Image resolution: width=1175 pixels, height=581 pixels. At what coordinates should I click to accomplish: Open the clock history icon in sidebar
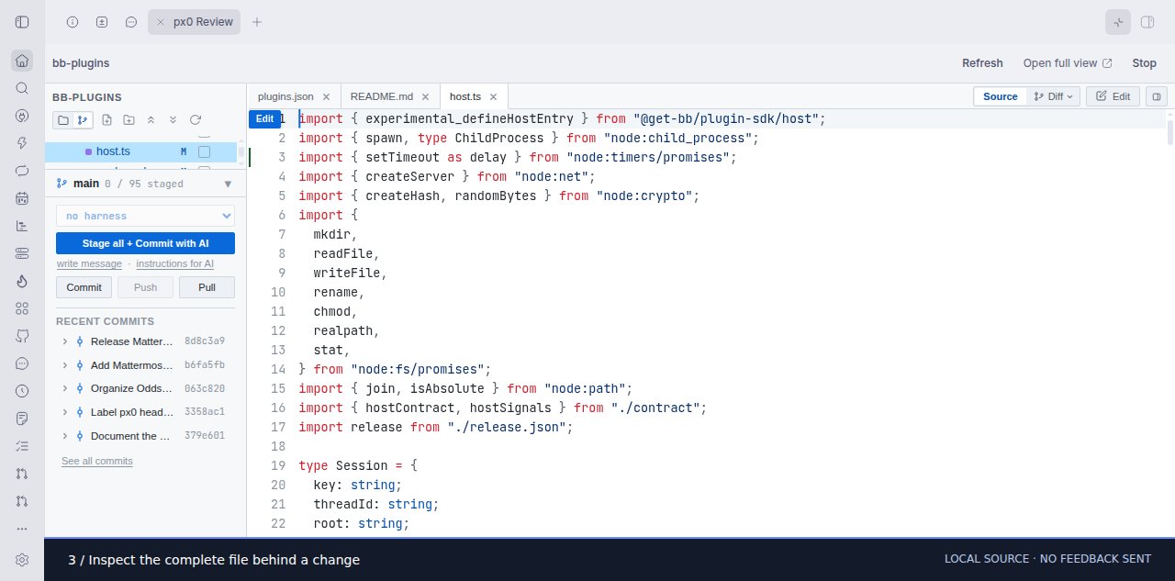[x=22, y=391]
